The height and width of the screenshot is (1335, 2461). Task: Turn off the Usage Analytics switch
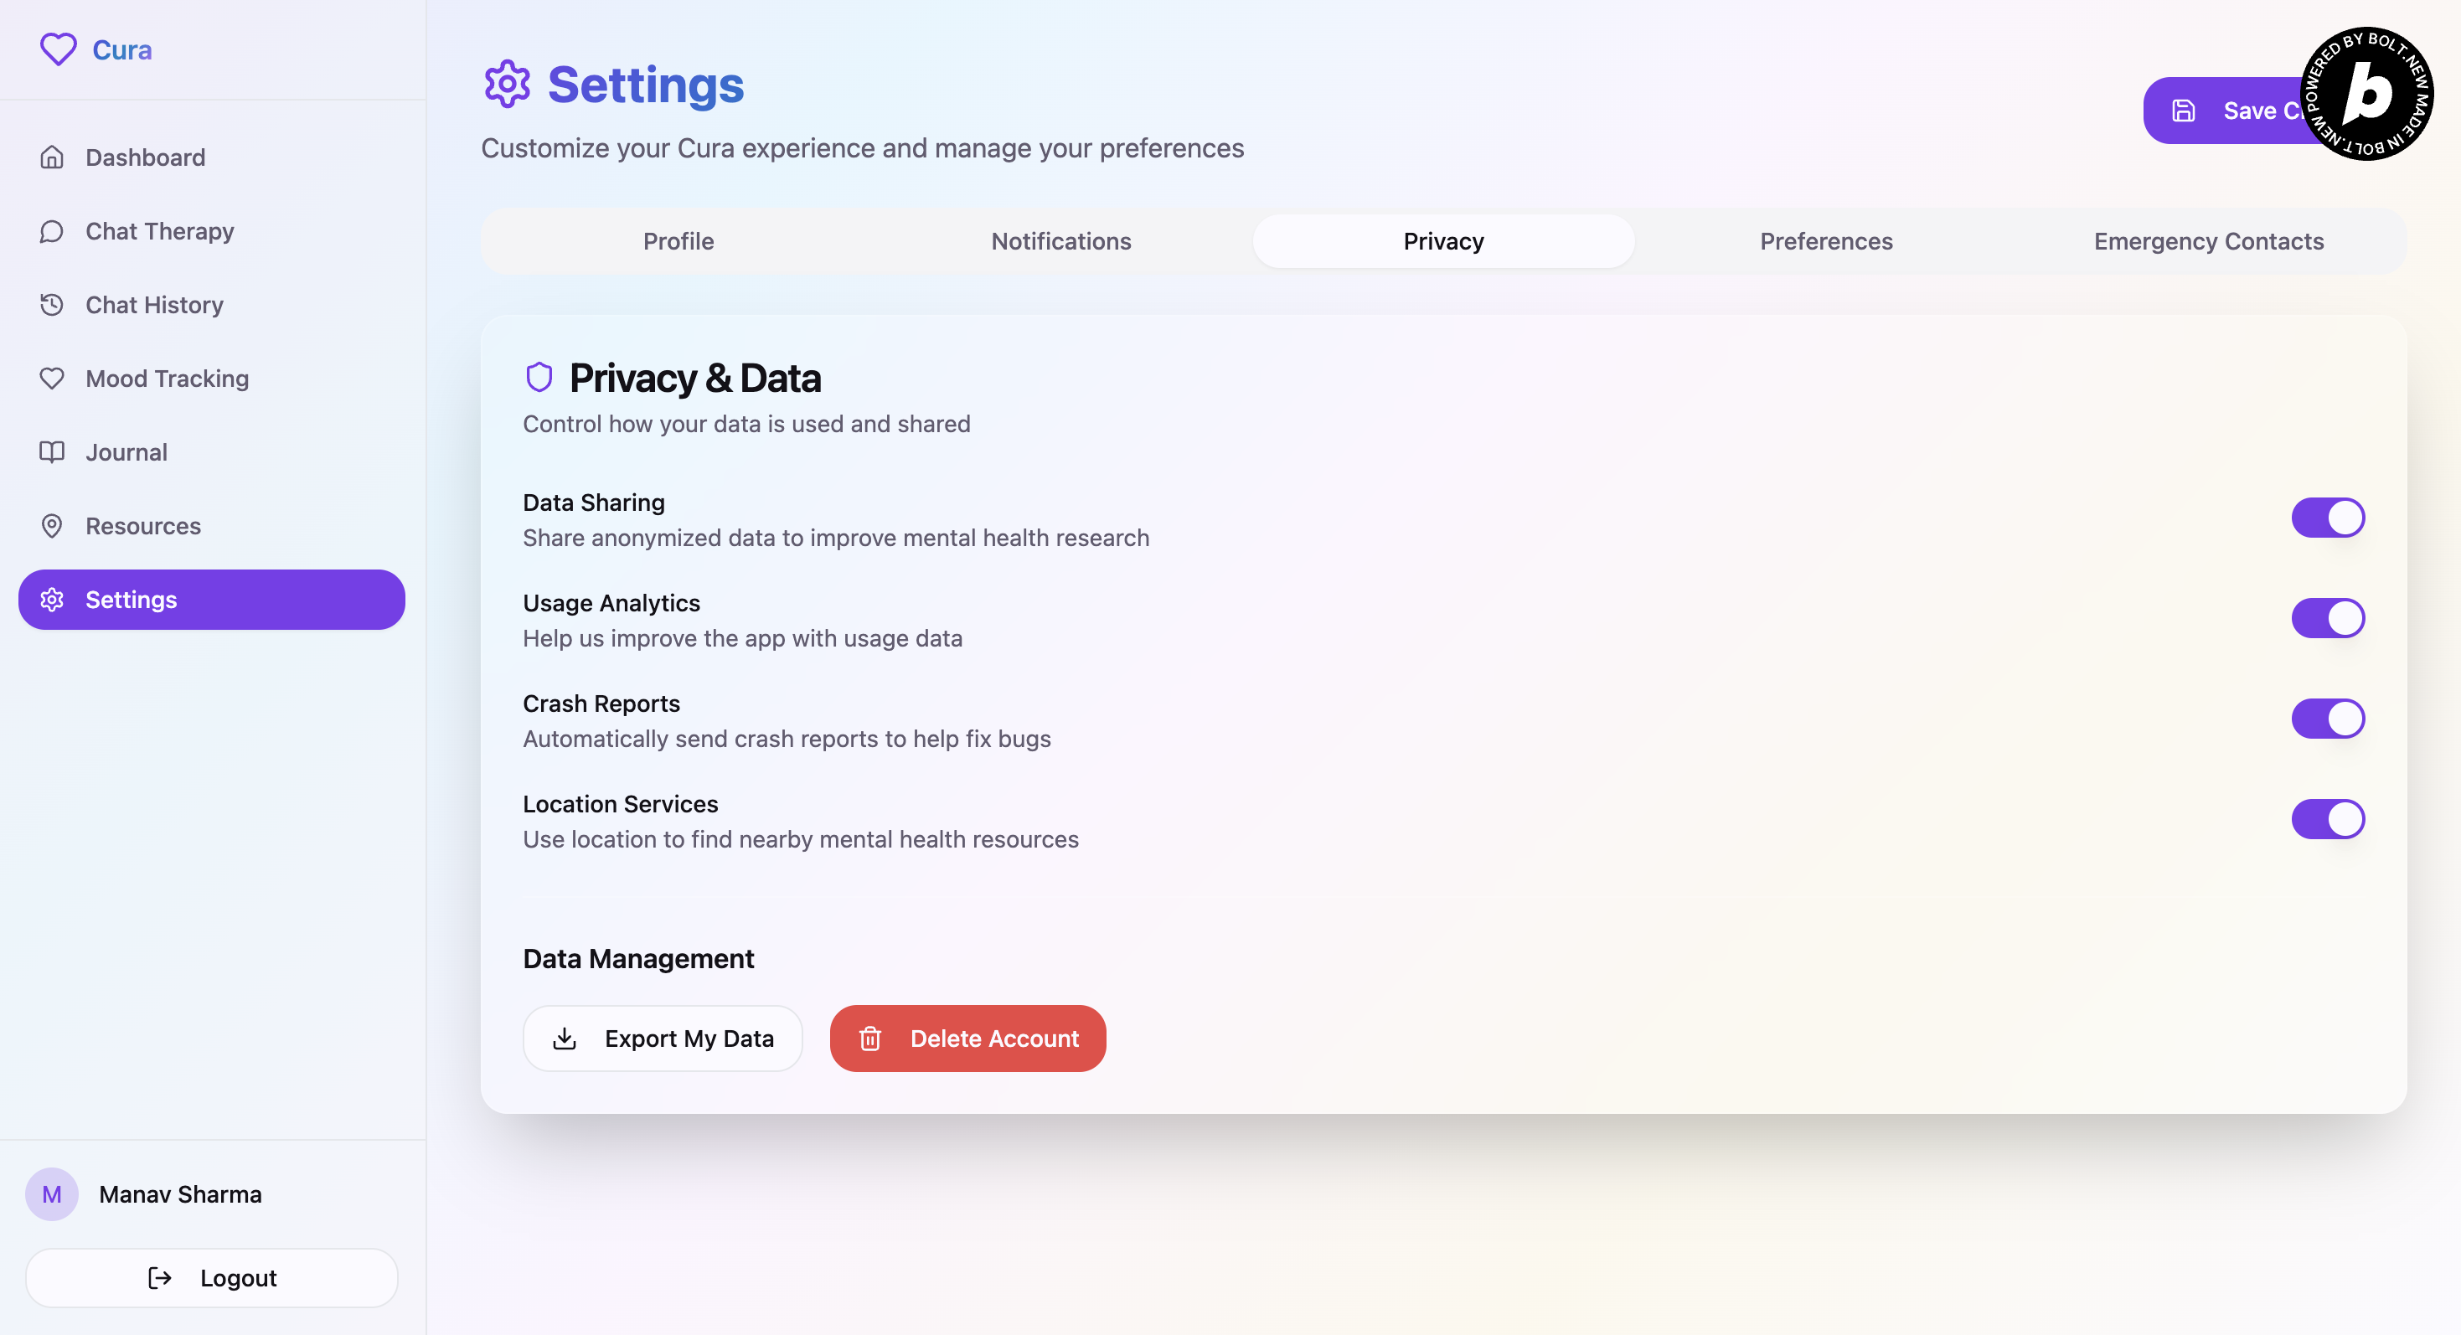(x=2327, y=618)
